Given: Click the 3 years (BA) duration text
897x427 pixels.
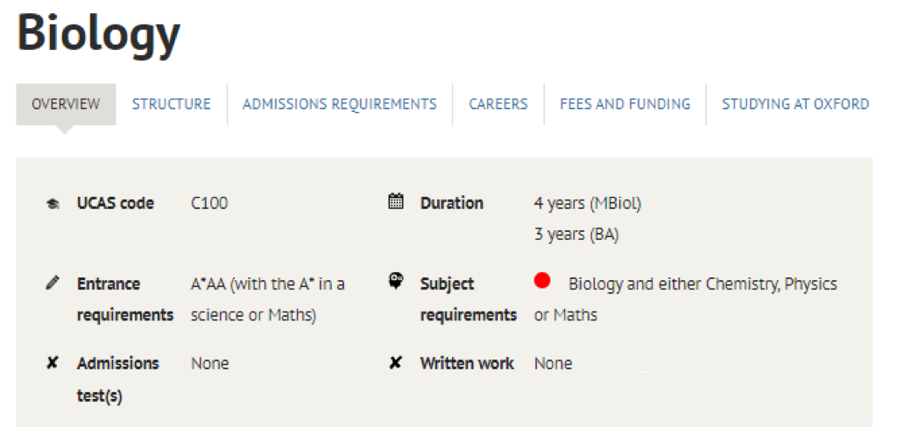Looking at the screenshot, I should [576, 234].
